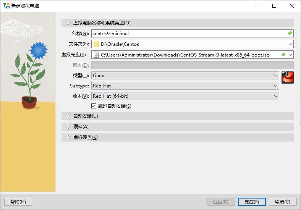Click the name field containing centos9-minimal
301x210 pixels.
[x=193, y=33]
